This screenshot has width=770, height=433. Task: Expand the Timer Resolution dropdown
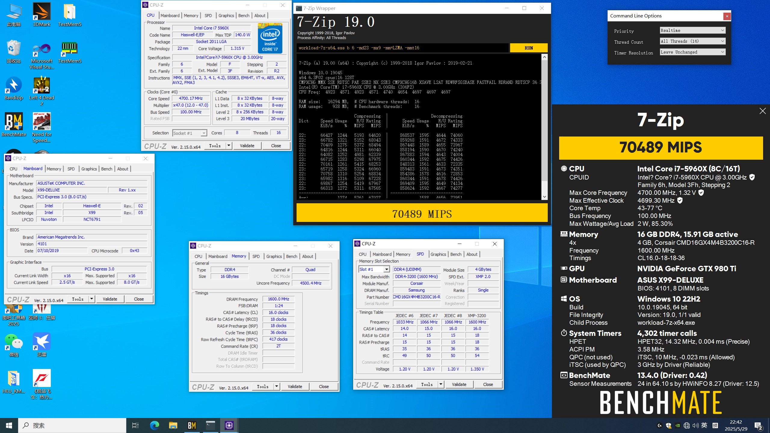(x=693, y=52)
